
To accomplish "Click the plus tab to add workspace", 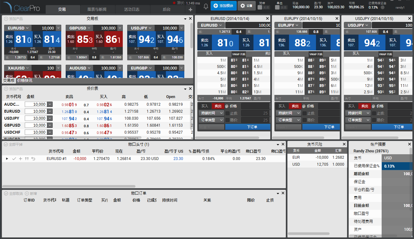I will tap(190, 10).
